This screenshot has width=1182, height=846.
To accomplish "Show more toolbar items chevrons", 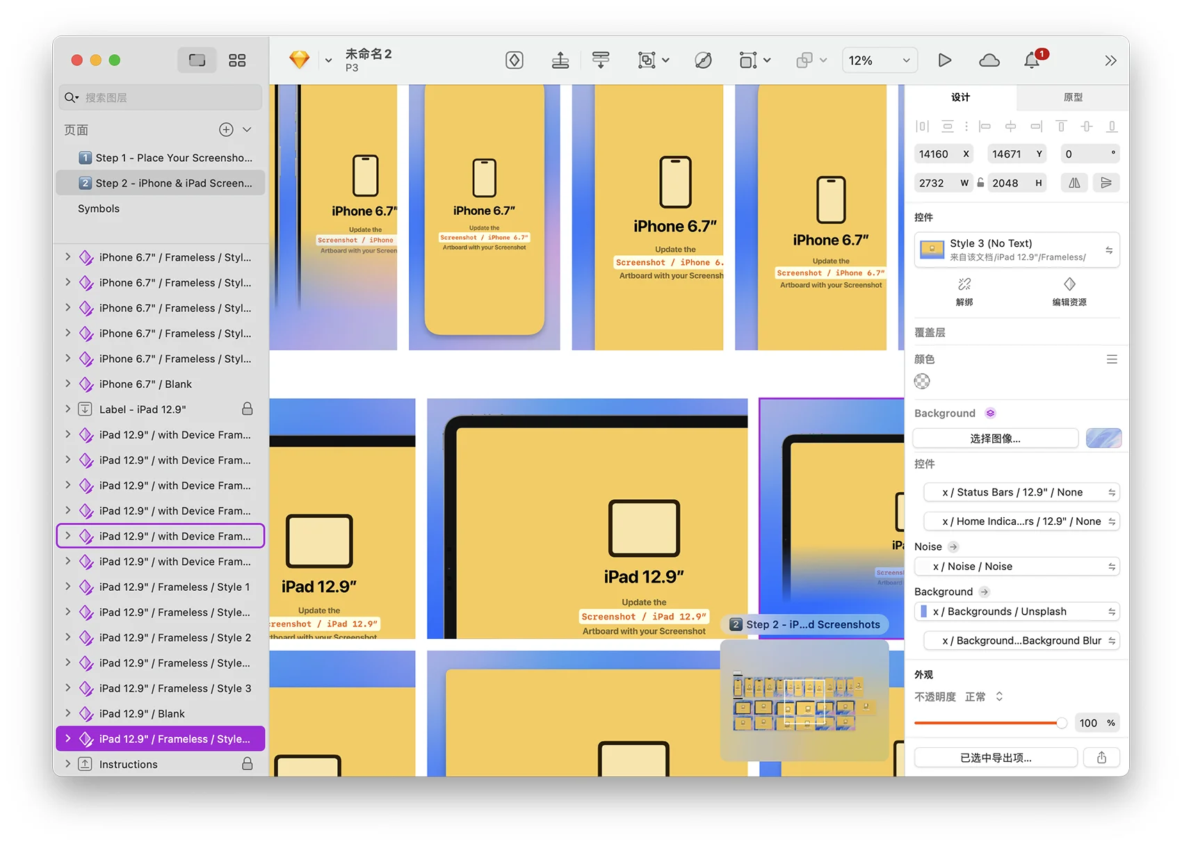I will 1110,60.
